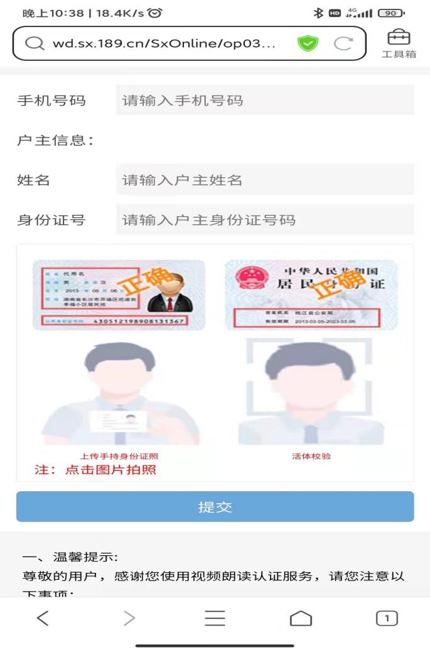Open the browser hamburger menu
The width and height of the screenshot is (430, 652).
pyautogui.click(x=215, y=618)
